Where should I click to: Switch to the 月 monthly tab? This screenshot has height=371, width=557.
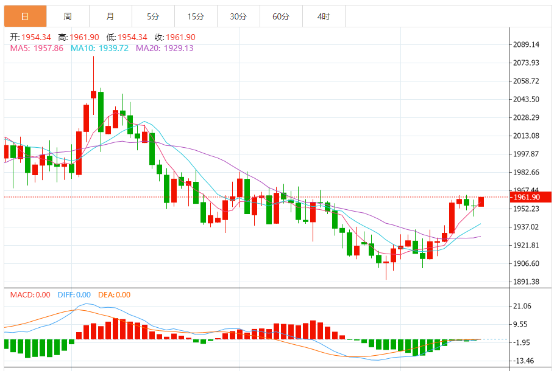click(x=110, y=16)
